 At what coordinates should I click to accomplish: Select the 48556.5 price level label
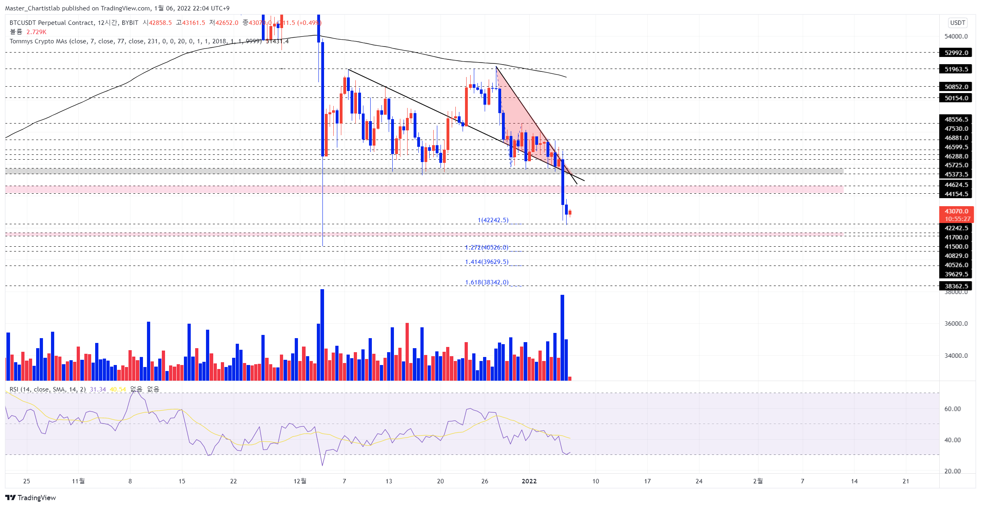click(956, 119)
